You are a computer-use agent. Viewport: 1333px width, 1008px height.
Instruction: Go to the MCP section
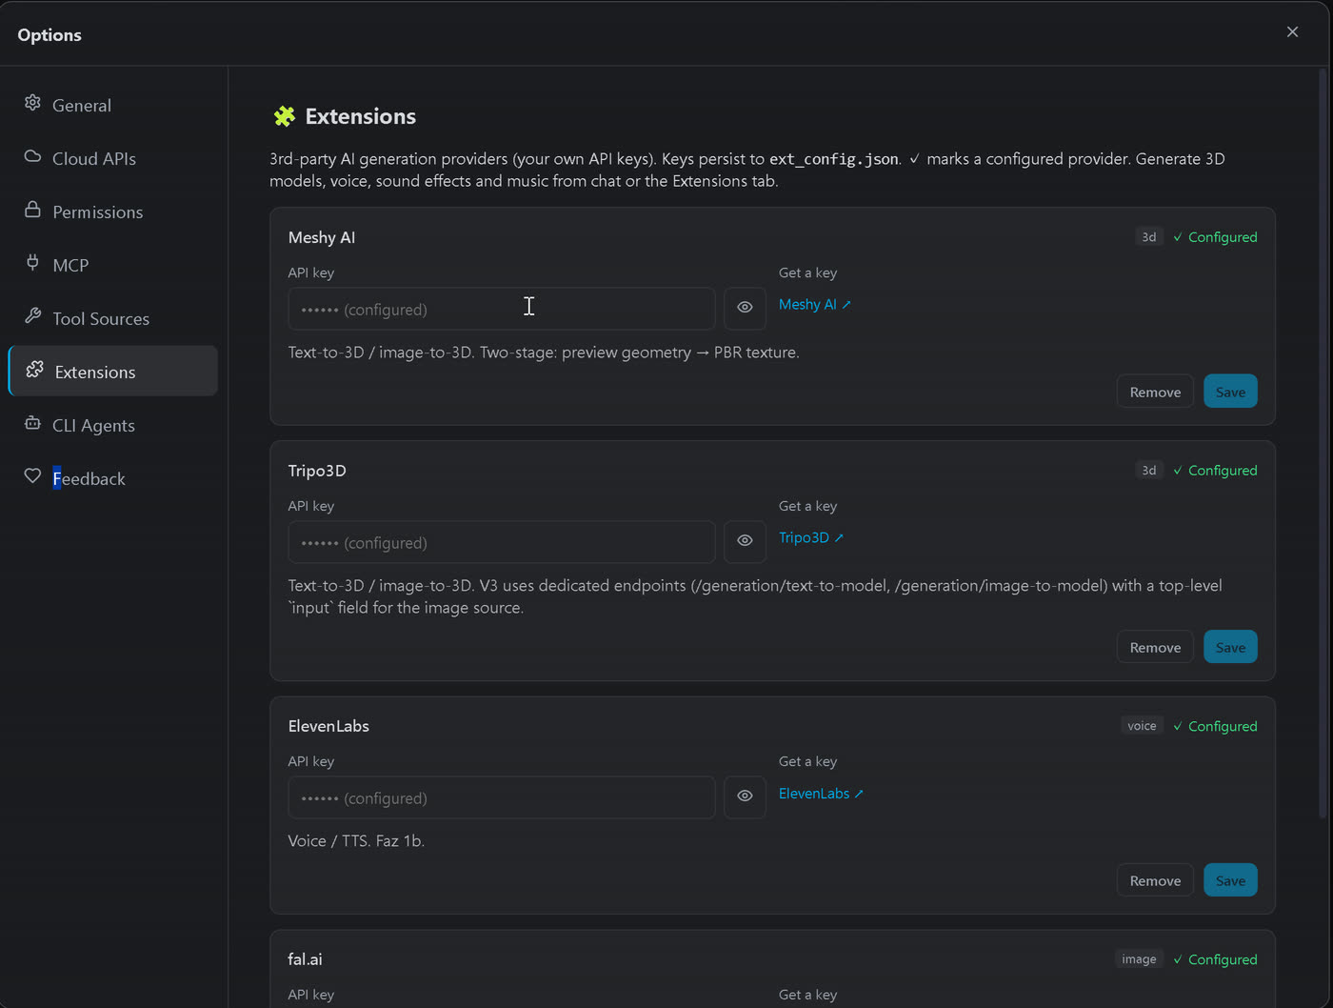tap(112, 265)
